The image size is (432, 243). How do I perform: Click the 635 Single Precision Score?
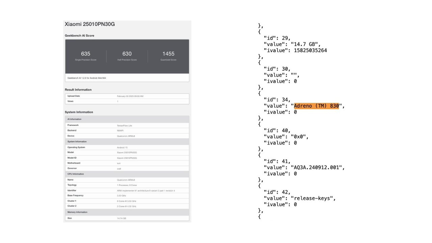point(85,54)
